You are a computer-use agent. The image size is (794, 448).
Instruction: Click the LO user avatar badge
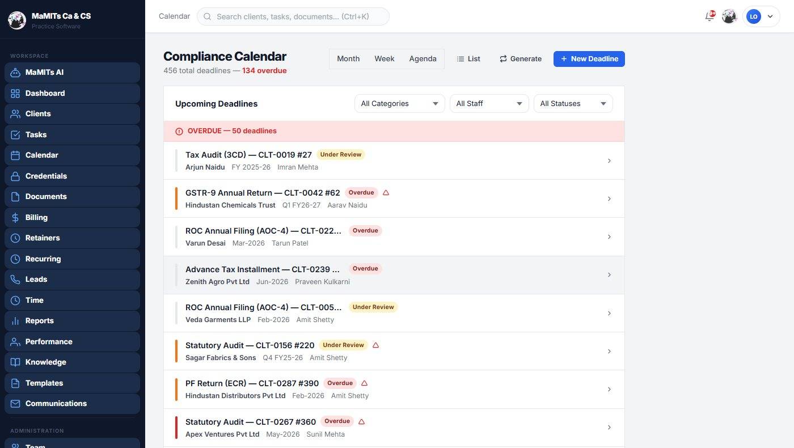point(753,16)
